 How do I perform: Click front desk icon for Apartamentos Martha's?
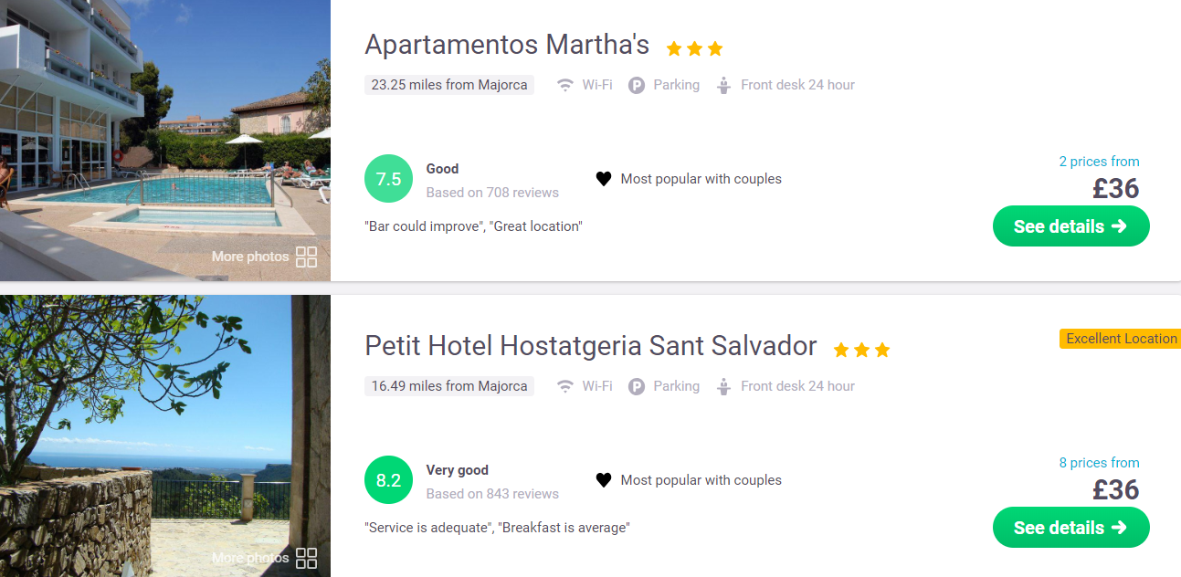(x=723, y=86)
